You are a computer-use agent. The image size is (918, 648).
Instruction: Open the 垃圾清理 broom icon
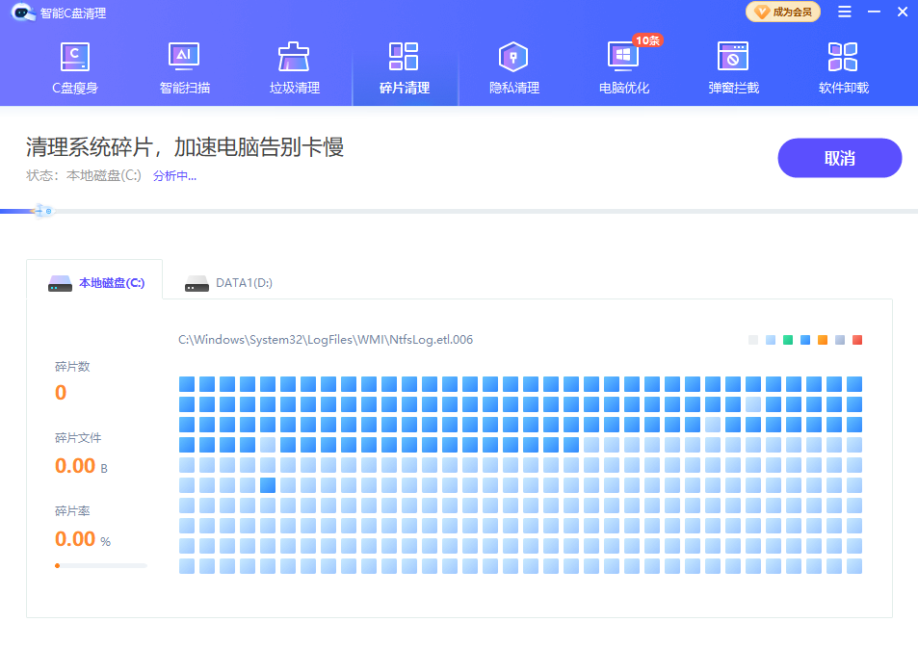click(x=294, y=58)
